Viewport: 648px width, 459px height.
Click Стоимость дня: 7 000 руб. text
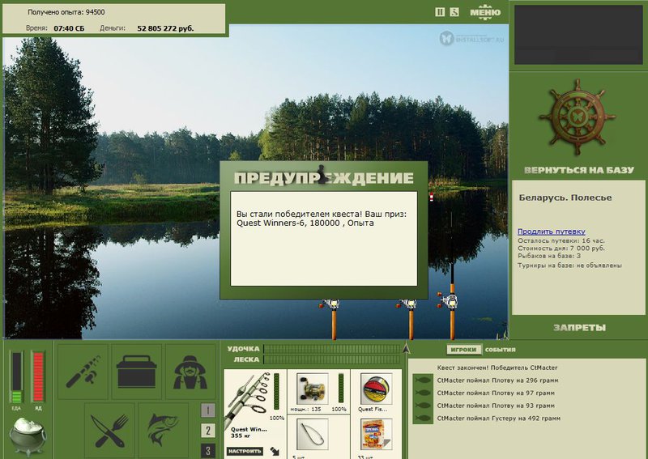(x=561, y=249)
